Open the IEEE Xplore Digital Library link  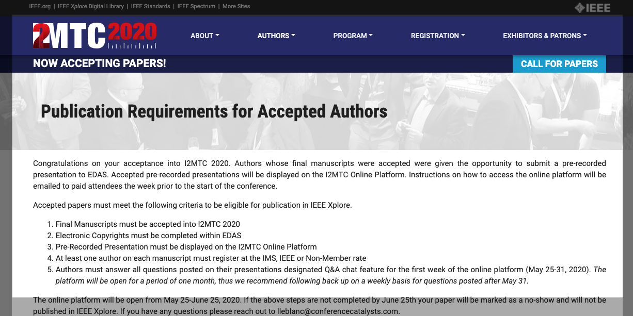[90, 7]
